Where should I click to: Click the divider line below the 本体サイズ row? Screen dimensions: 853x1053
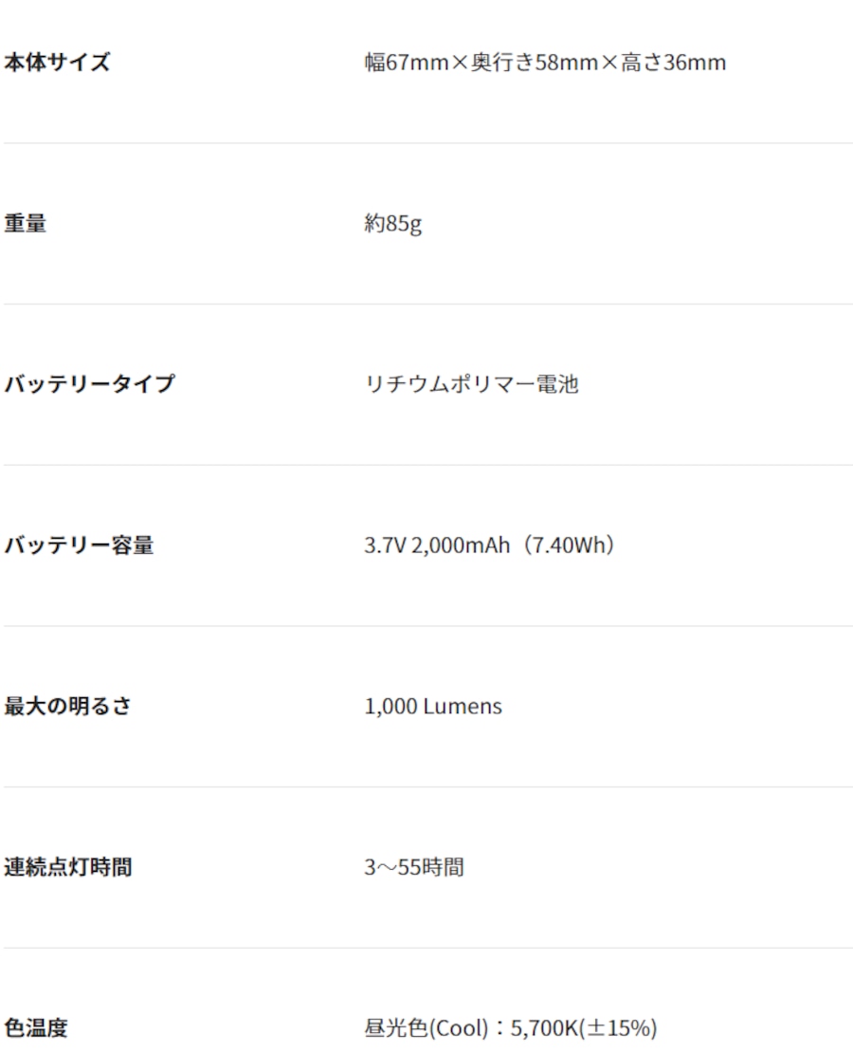[x=426, y=143]
